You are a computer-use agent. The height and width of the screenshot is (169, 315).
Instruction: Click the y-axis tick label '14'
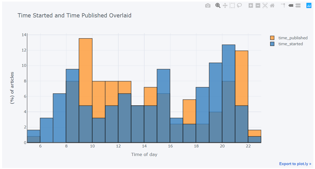point(24,35)
